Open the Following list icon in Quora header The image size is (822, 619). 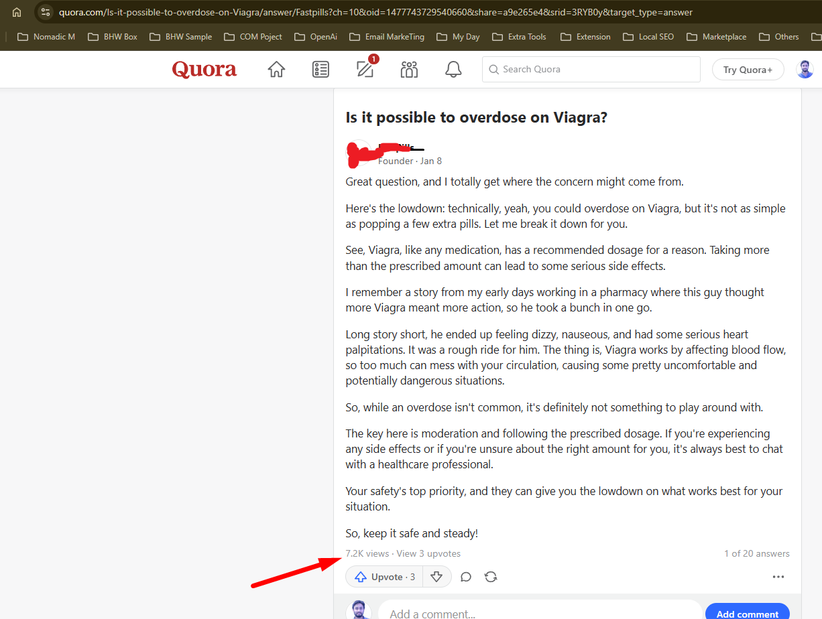tap(320, 69)
